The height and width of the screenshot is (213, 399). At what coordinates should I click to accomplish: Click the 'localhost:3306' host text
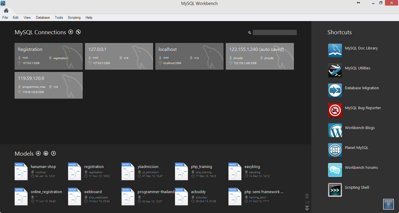(x=172, y=63)
